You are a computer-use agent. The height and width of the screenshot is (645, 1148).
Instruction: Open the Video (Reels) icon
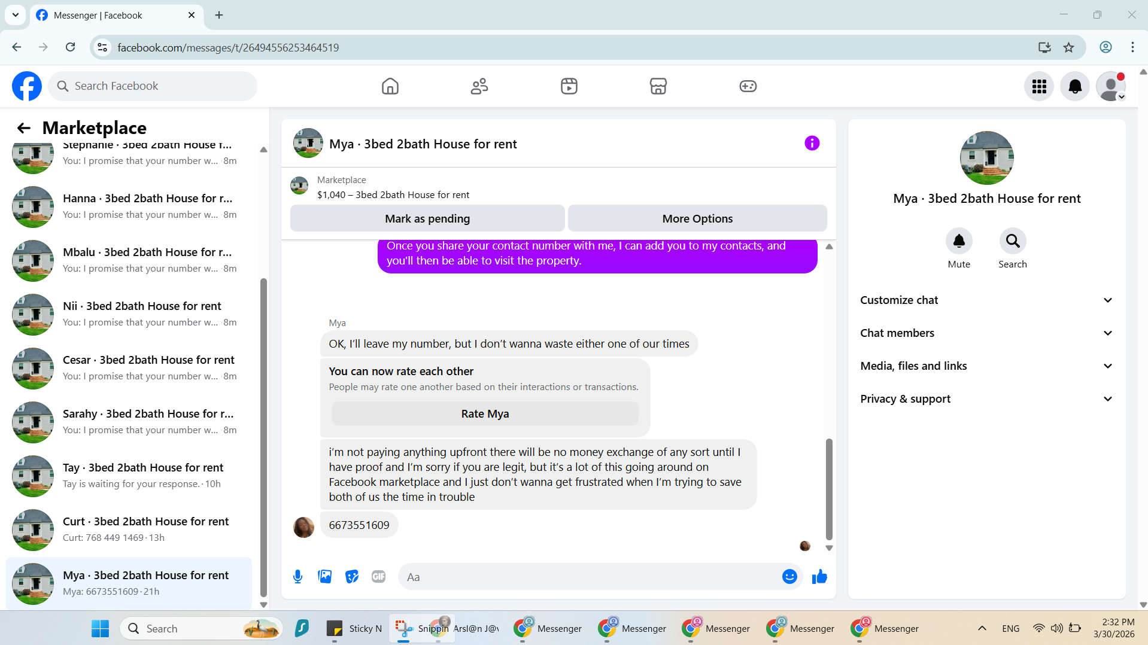[569, 86]
